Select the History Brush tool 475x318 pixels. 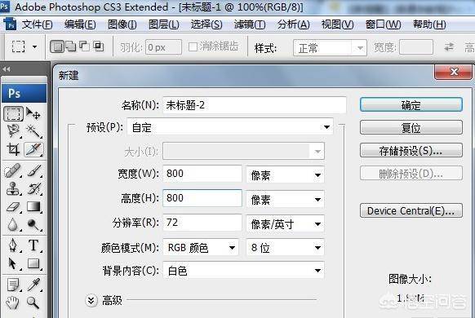(34, 189)
